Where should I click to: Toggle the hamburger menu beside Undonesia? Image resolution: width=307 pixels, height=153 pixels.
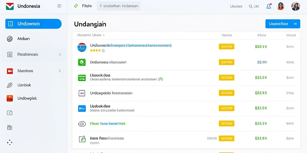59,6
